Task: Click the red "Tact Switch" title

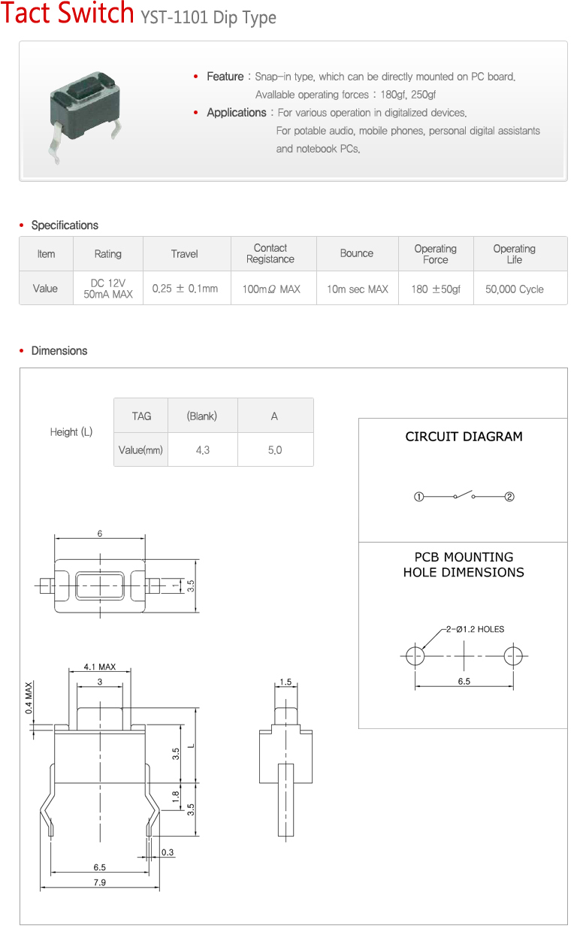Action: tap(68, 14)
